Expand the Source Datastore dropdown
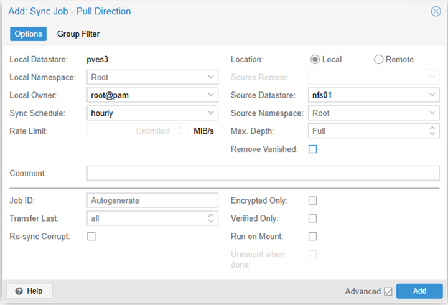This screenshot has width=448, height=305. point(432,95)
